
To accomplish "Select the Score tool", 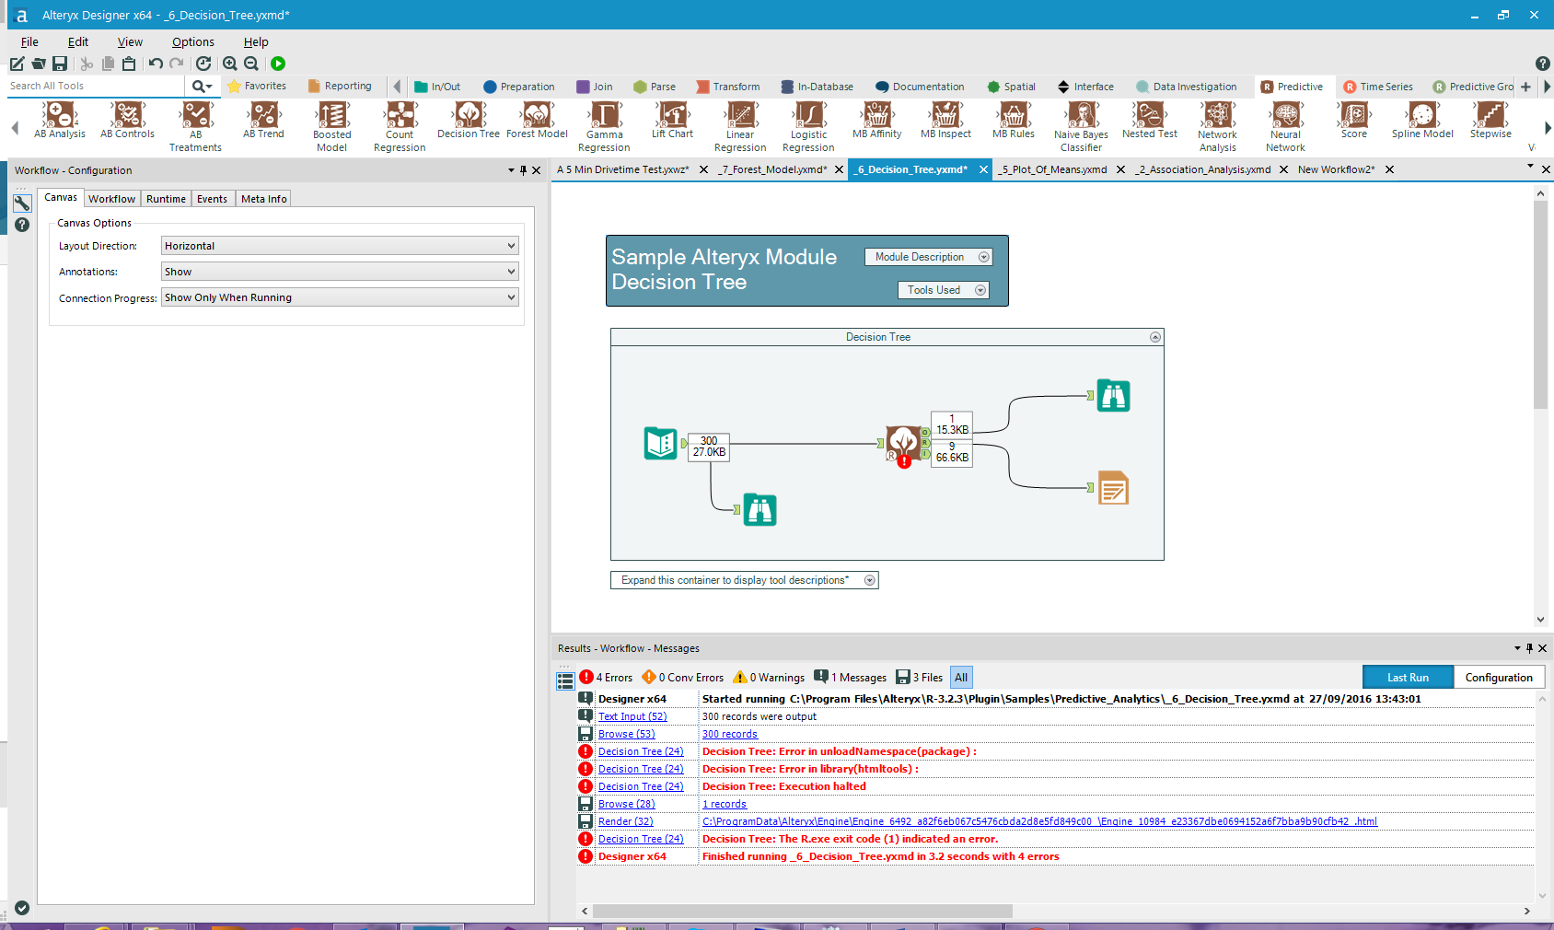I will point(1354,121).
